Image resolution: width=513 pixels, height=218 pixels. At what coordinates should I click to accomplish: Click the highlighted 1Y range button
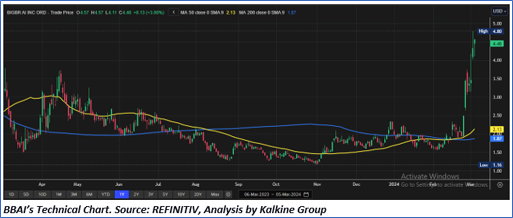[122, 195]
